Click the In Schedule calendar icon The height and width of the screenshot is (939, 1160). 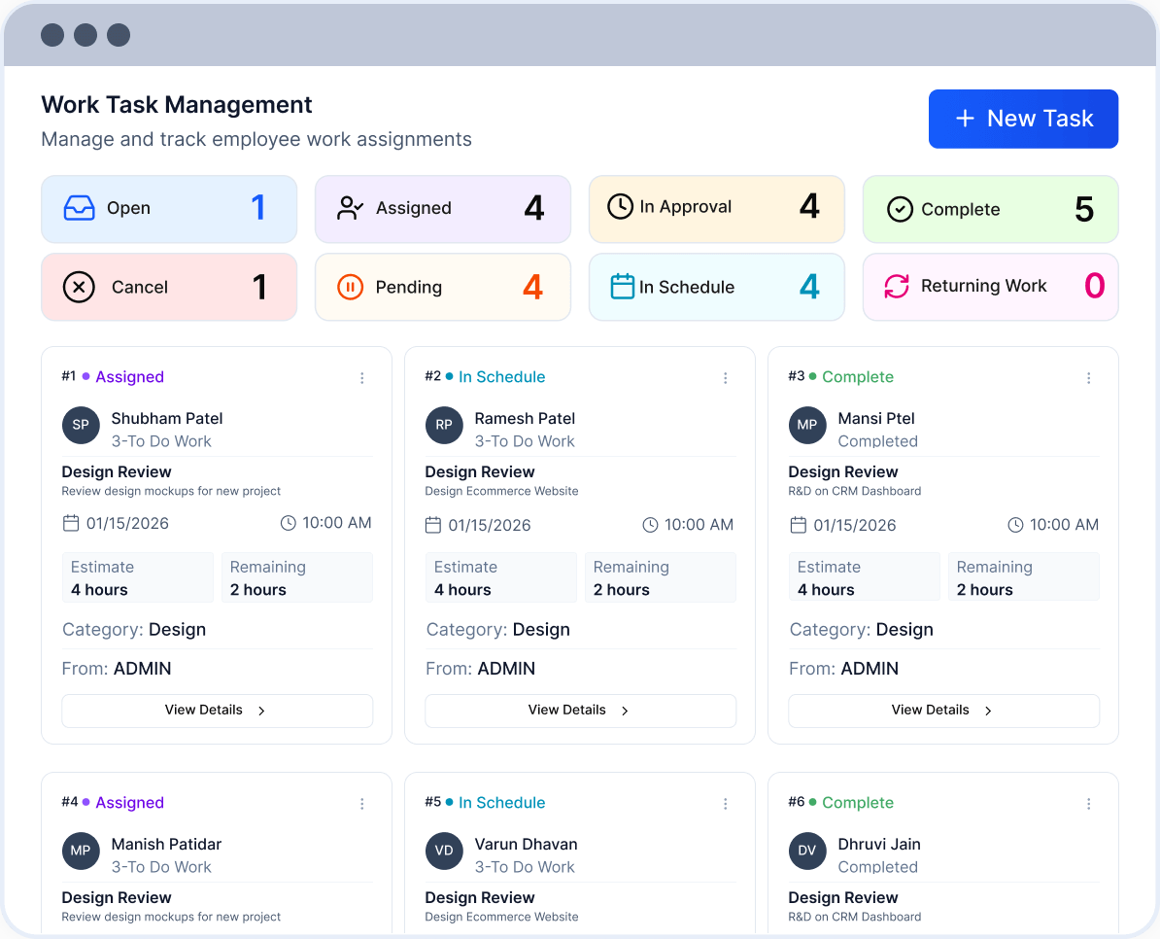click(x=622, y=287)
